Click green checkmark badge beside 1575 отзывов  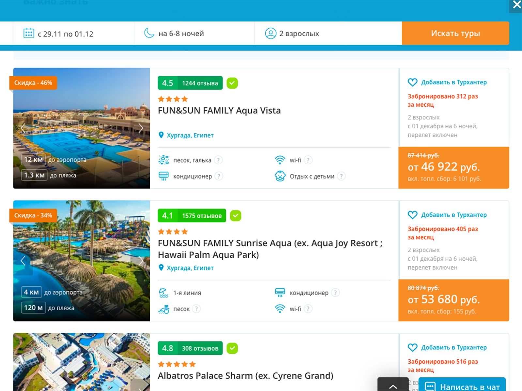point(236,216)
